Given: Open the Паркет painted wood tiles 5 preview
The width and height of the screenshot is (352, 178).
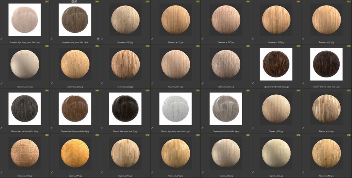Looking at the screenshot, I should [225, 108].
